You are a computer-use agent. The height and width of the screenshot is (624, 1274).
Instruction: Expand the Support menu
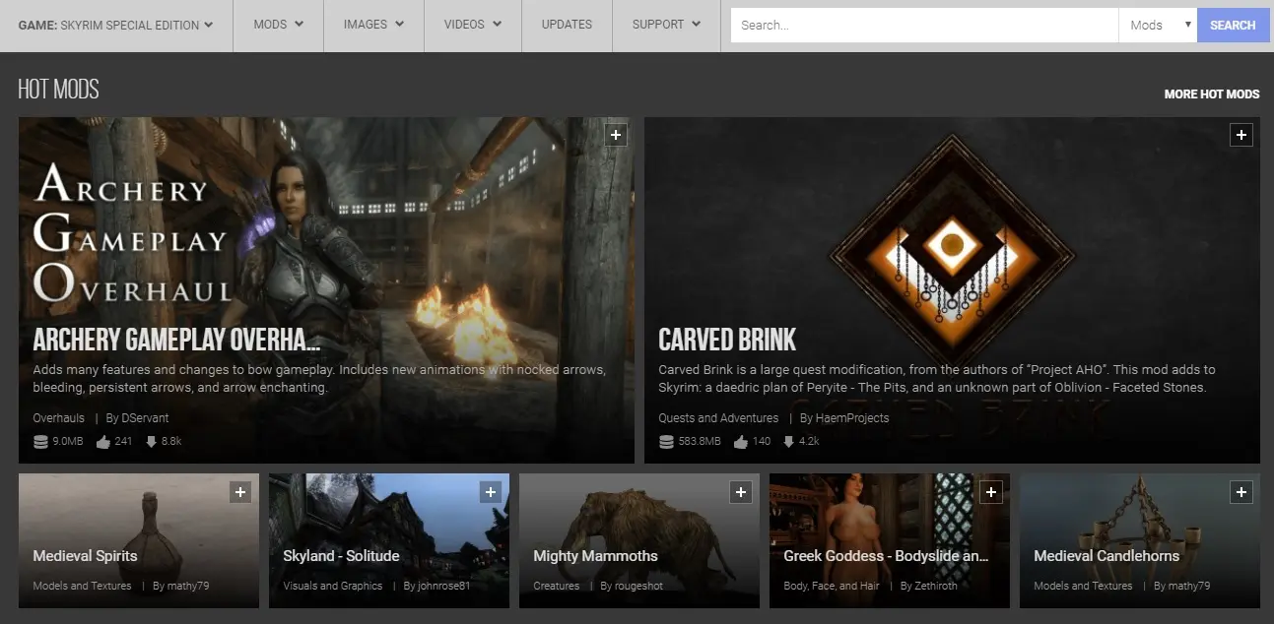click(x=667, y=25)
